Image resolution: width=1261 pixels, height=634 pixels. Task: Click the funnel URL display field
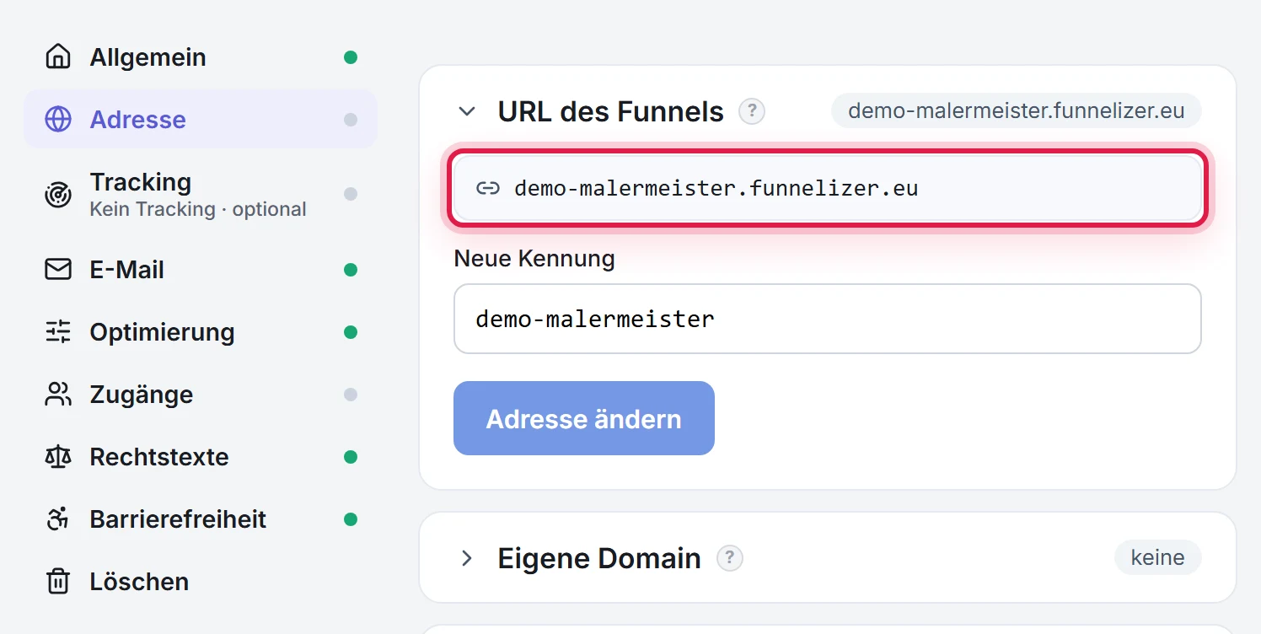[x=828, y=188]
